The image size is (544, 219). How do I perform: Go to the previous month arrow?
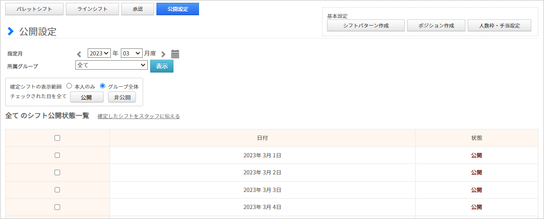(x=79, y=54)
